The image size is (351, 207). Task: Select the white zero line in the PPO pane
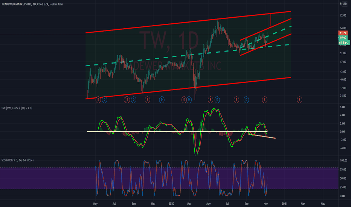177,132
